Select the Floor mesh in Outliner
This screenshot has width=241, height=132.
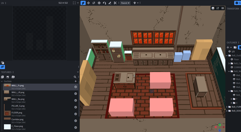pyautogui.click(x=236, y=60)
